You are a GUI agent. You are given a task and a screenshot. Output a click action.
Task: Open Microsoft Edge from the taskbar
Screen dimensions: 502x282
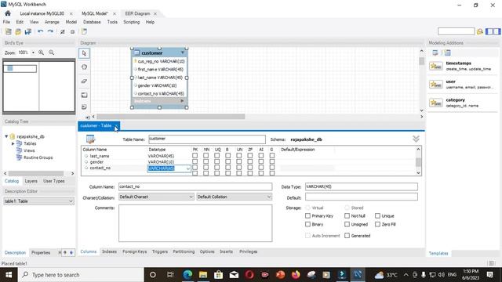(x=187, y=275)
